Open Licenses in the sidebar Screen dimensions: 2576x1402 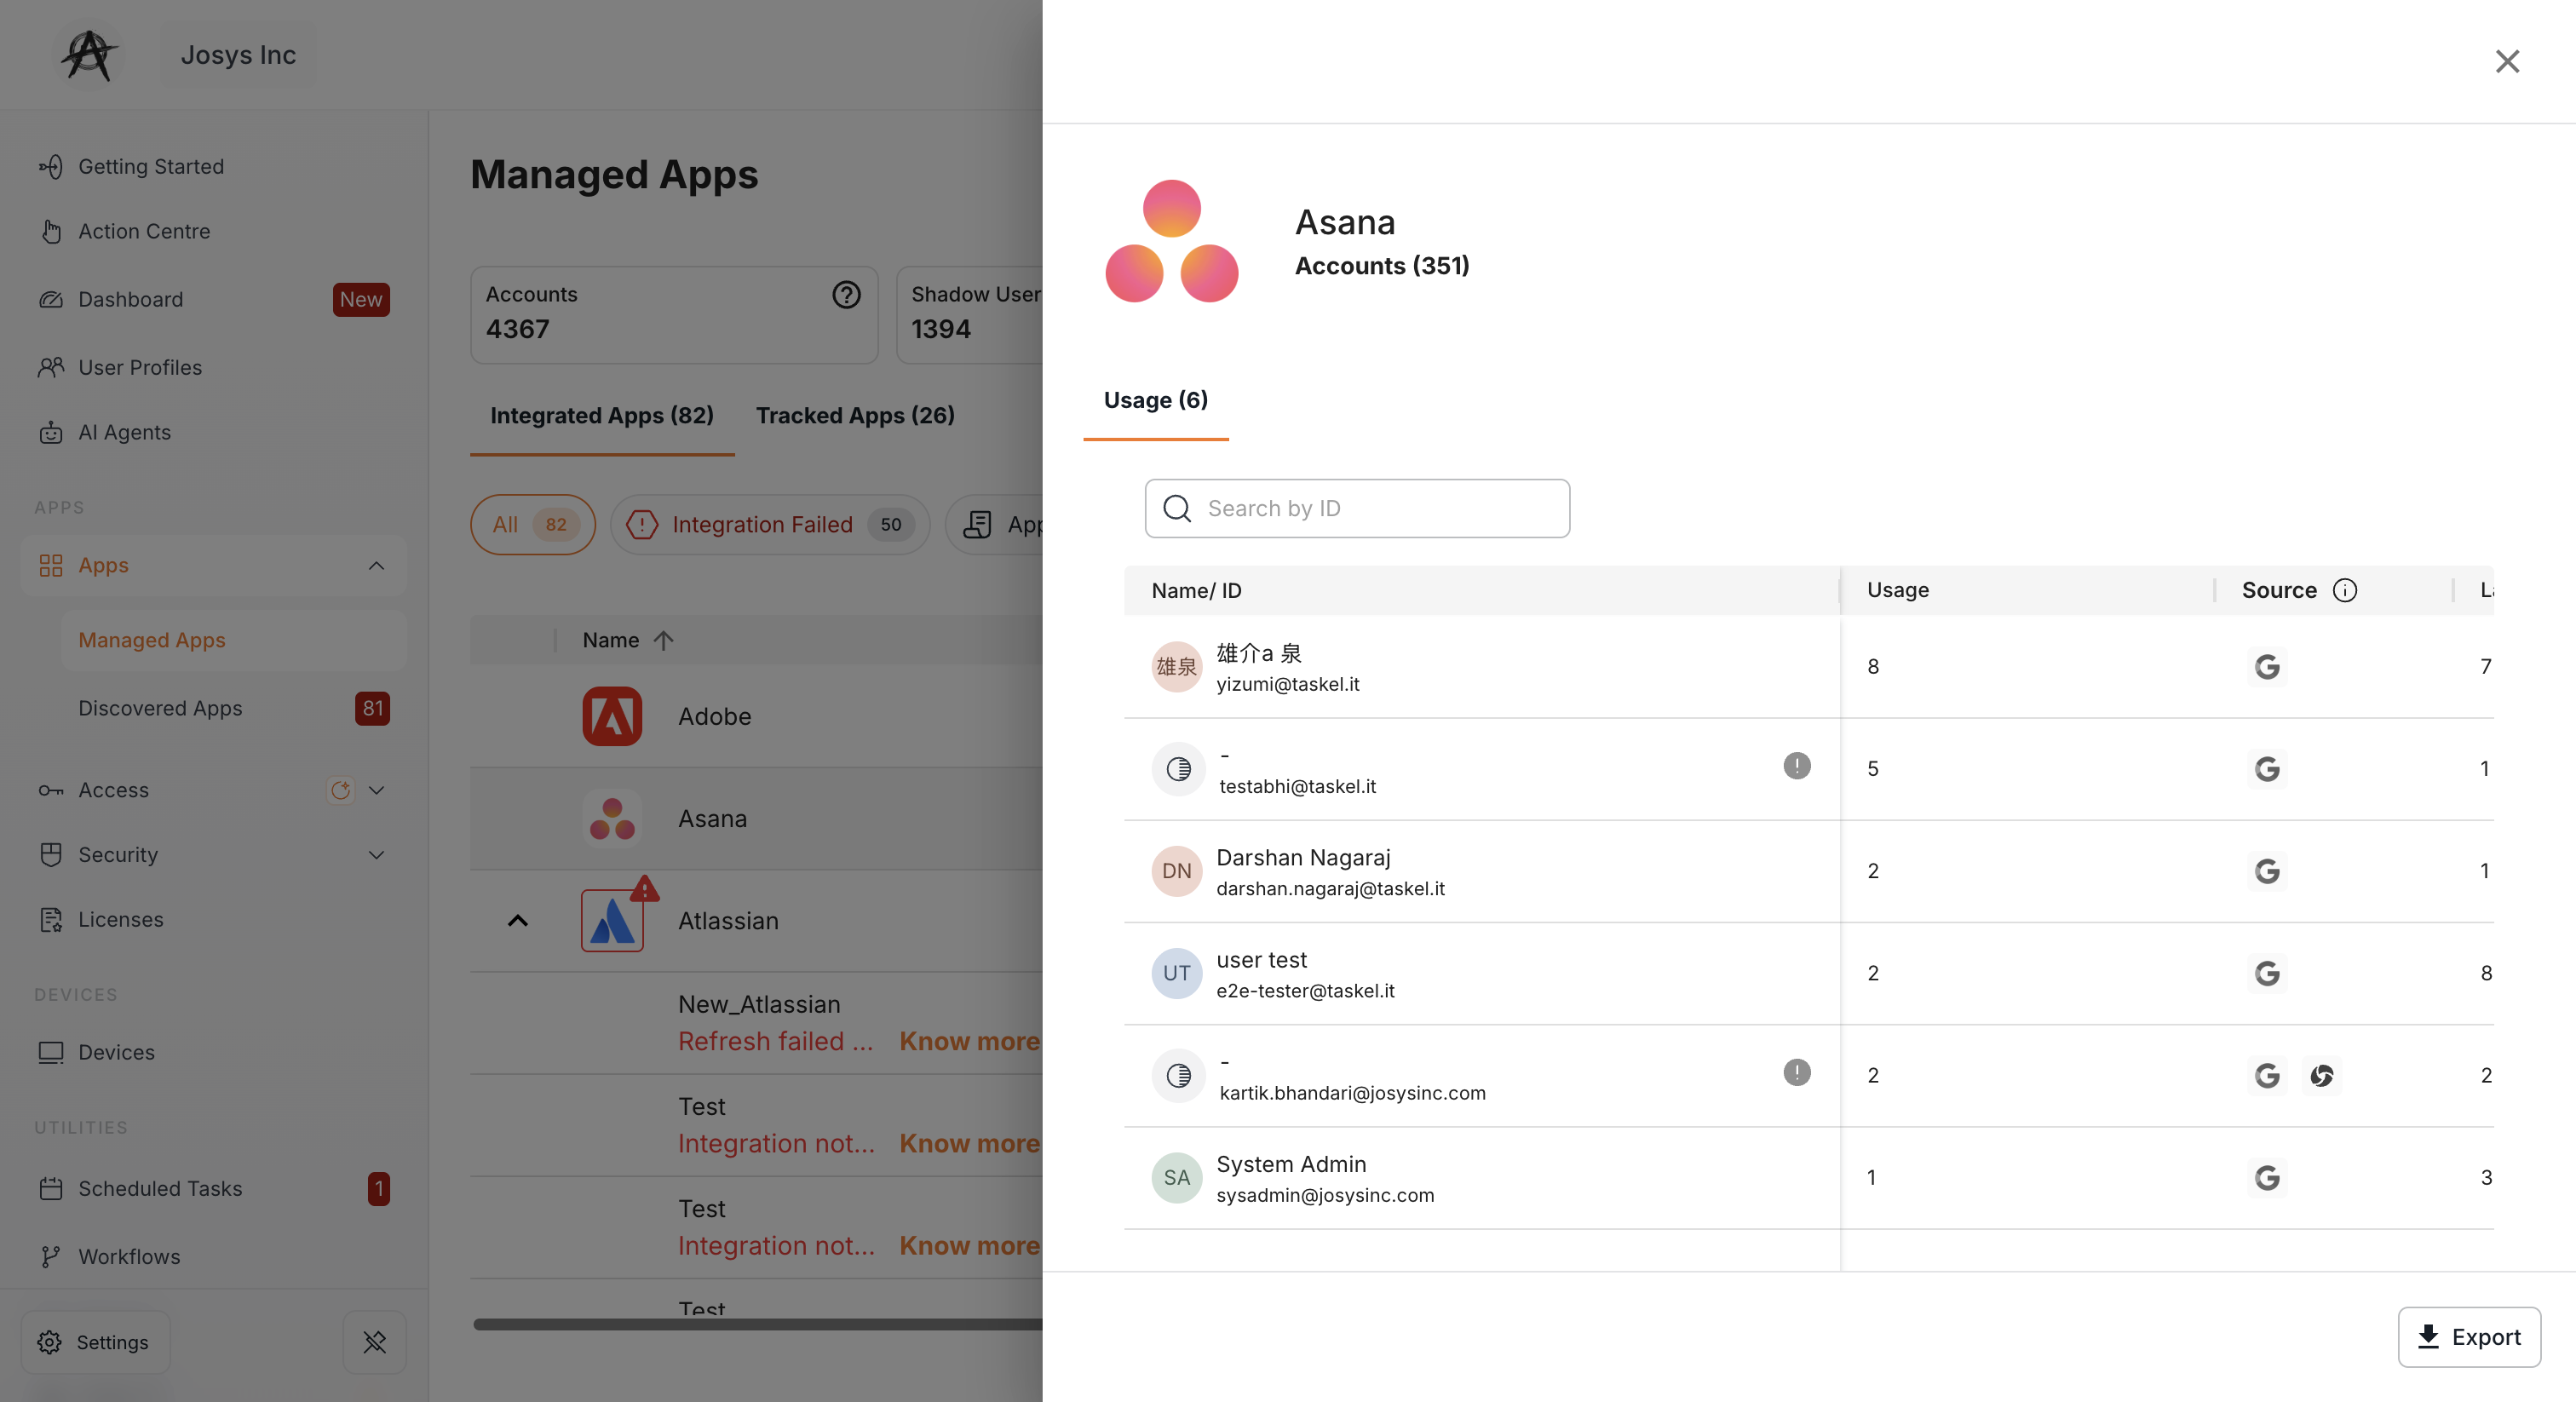(120, 920)
